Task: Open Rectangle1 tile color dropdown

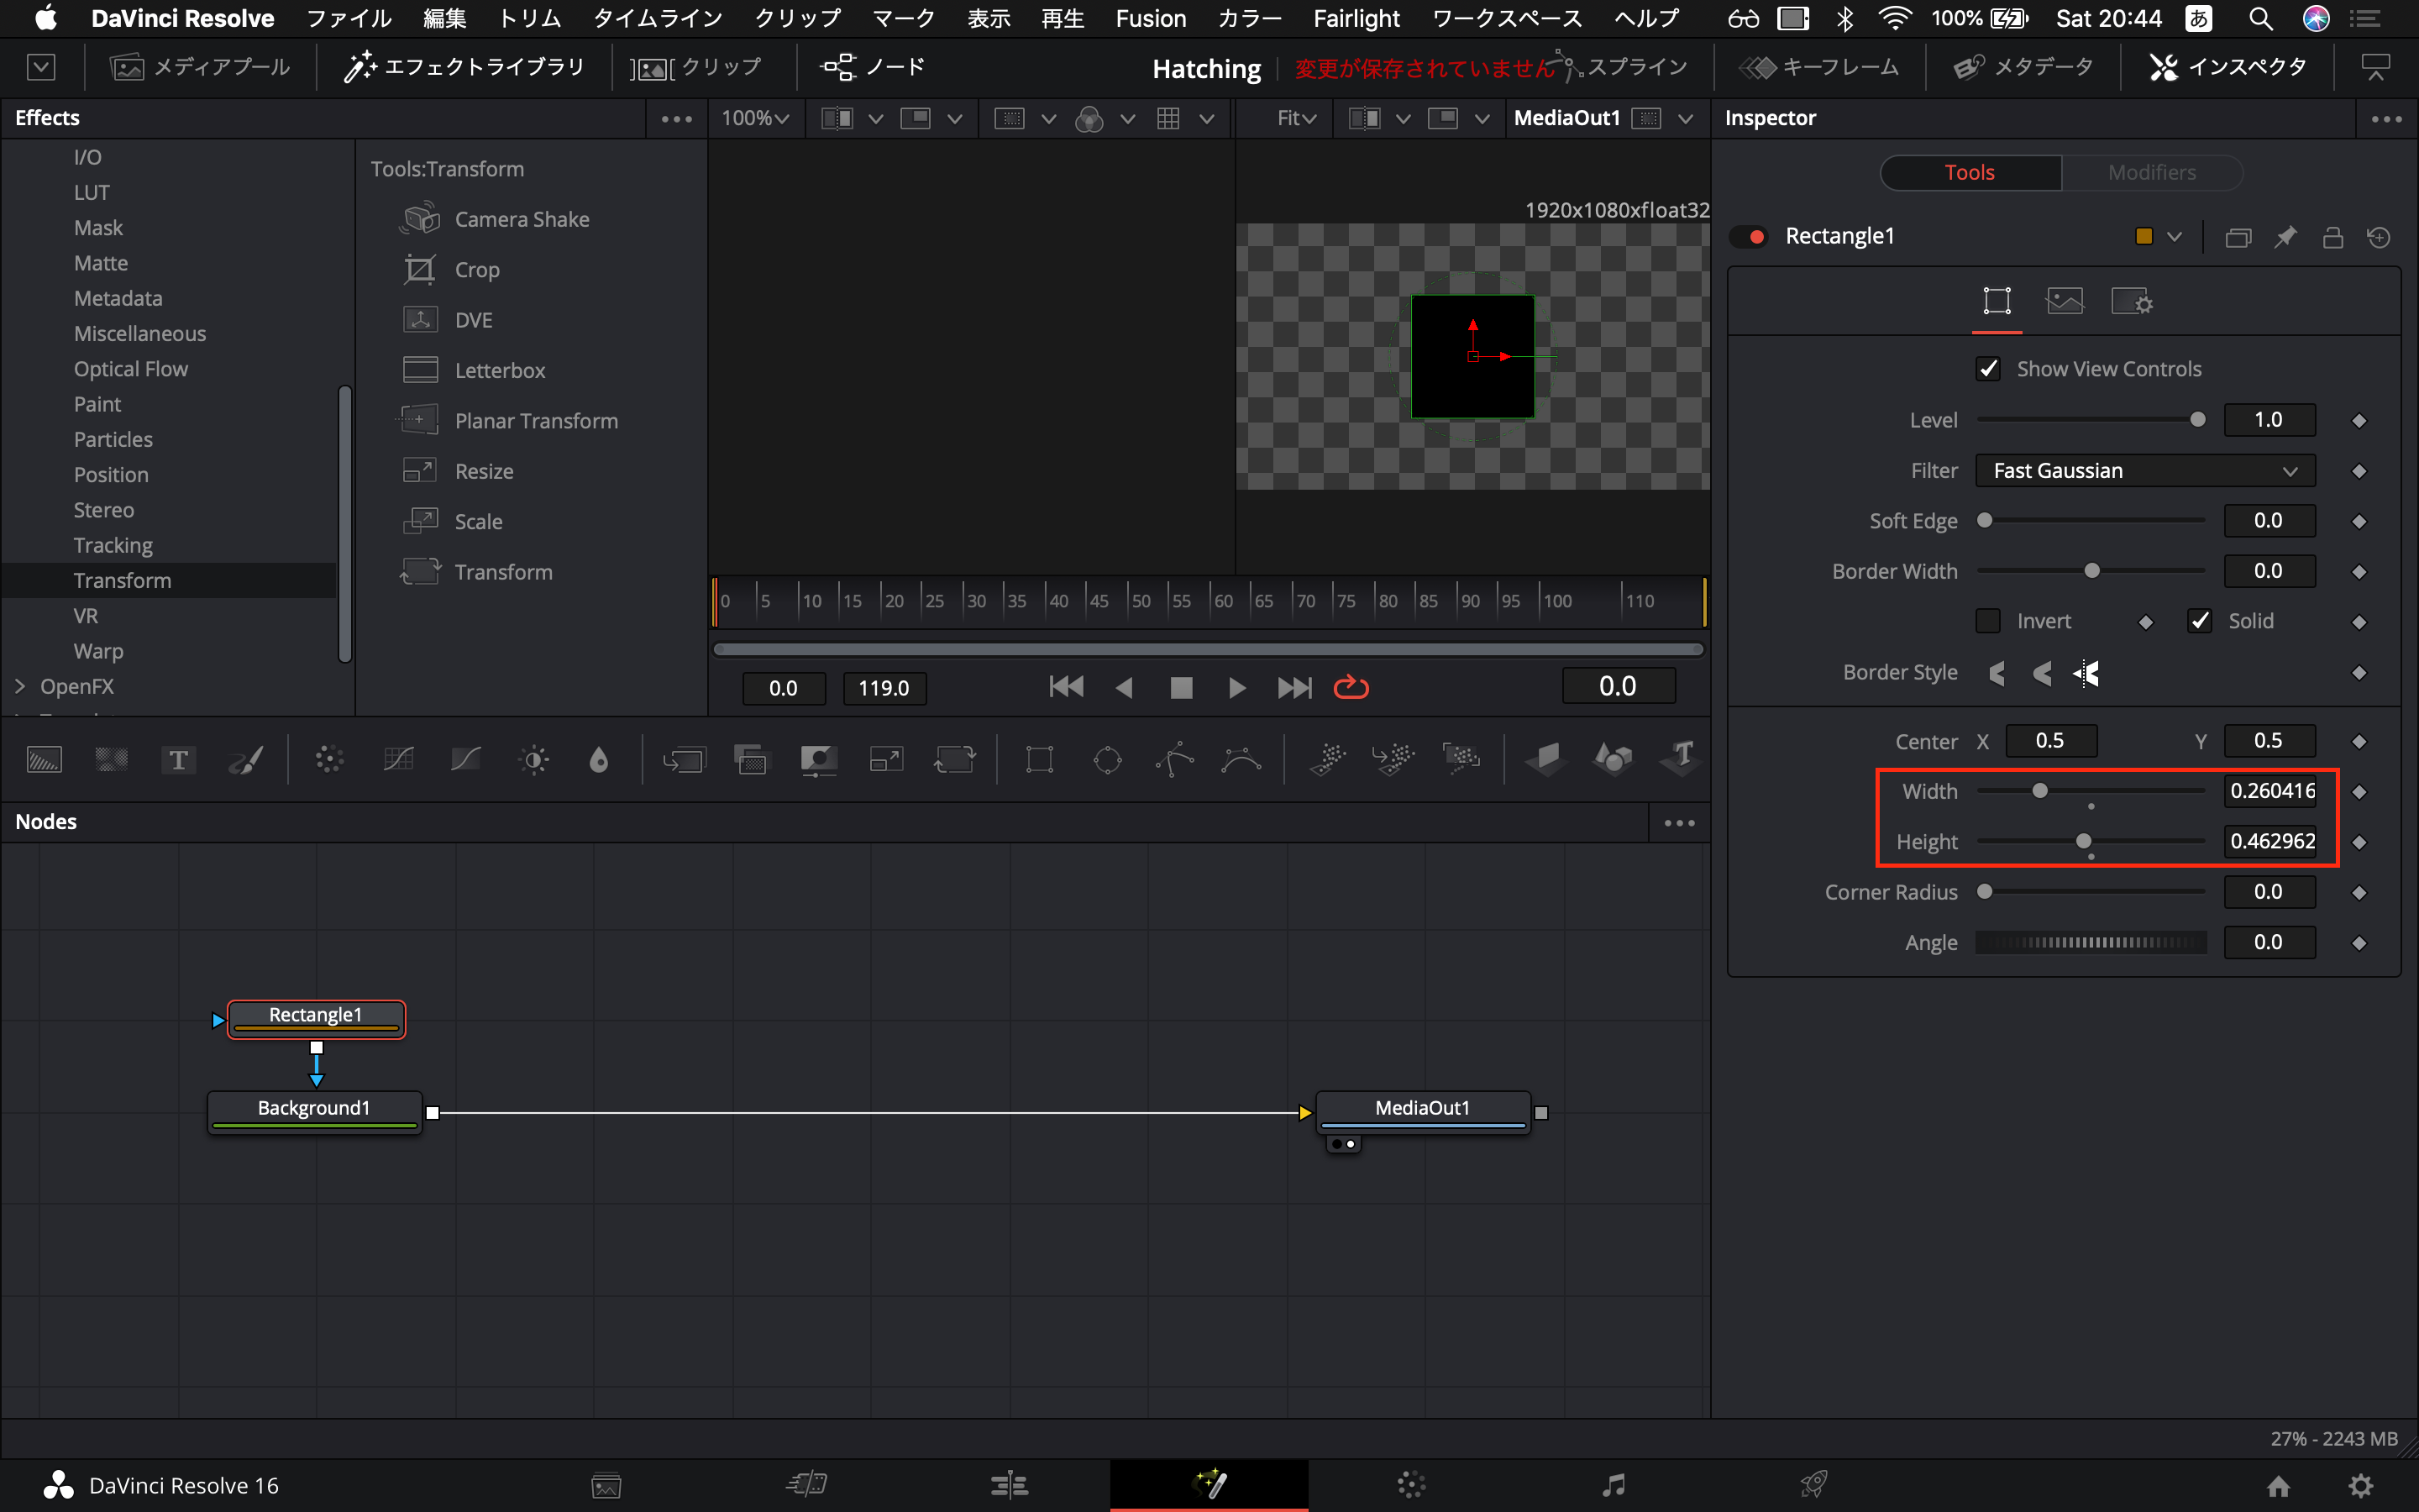Action: (x=2174, y=237)
